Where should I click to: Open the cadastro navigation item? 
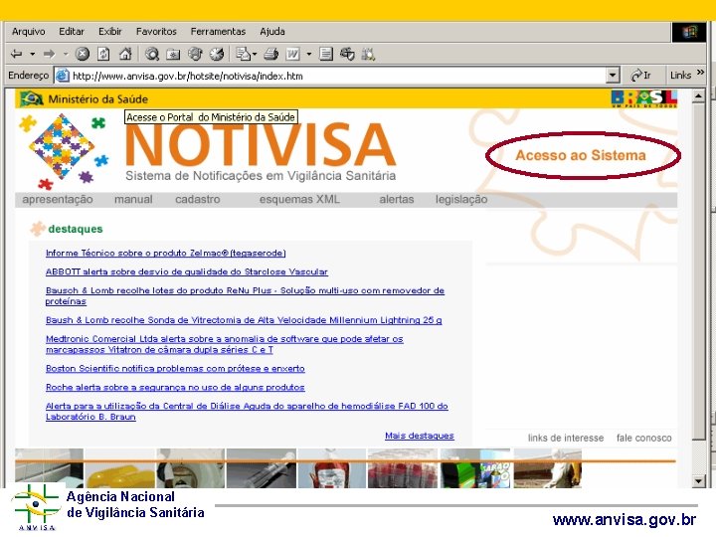198,199
